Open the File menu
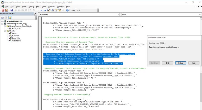 coord(7,7)
